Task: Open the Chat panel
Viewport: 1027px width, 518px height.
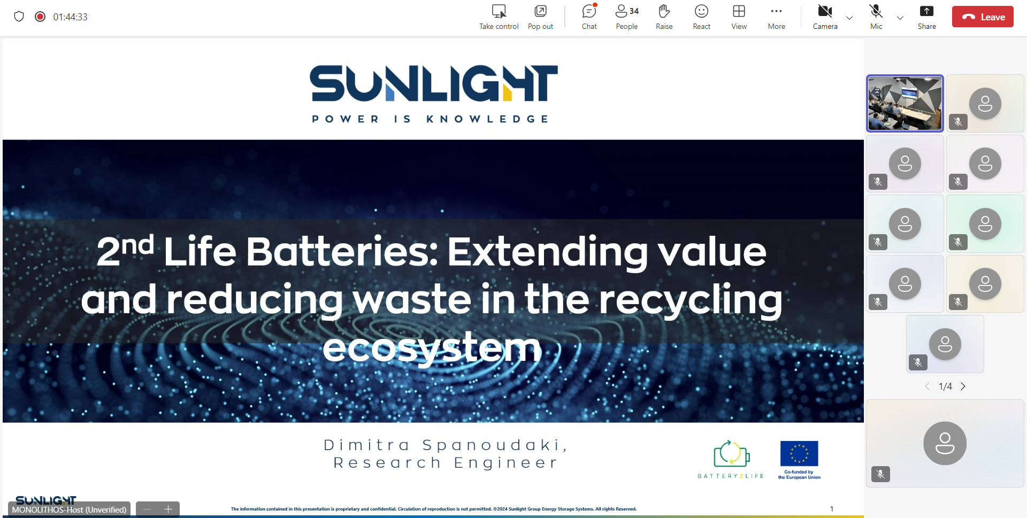Action: (x=589, y=17)
